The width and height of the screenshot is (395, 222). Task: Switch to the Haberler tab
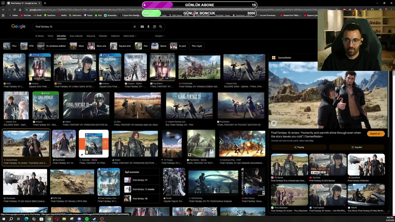tap(115, 36)
